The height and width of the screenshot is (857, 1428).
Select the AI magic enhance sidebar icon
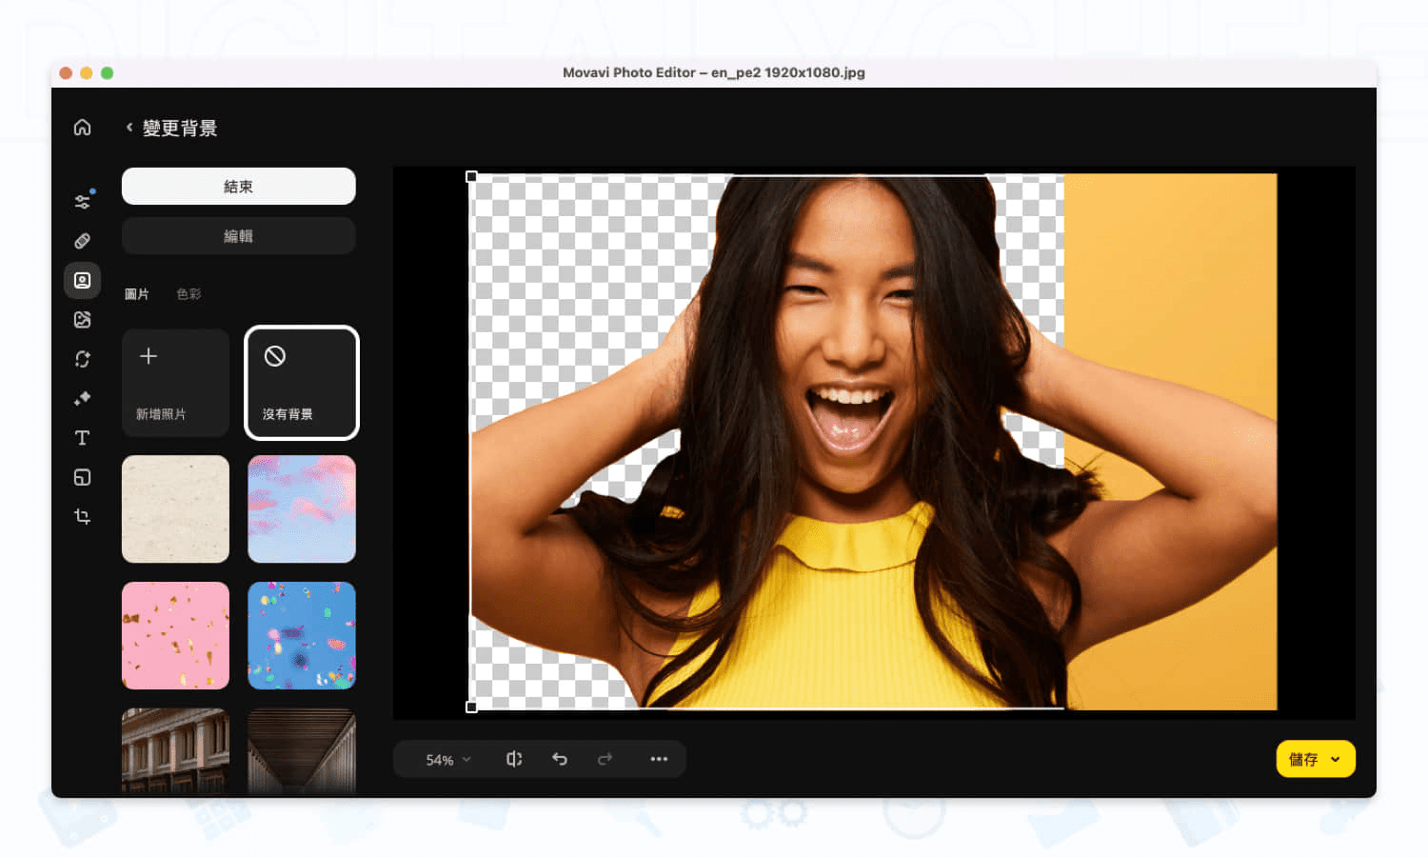pos(82,398)
